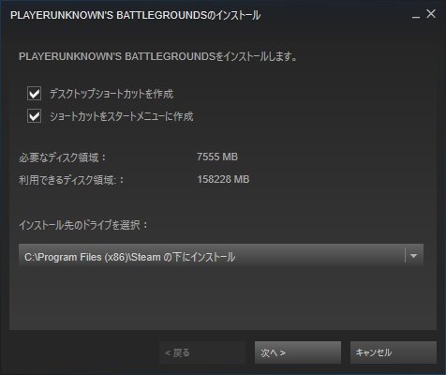Click the dialog title bar text
This screenshot has height=375, width=446.
pos(135,15)
